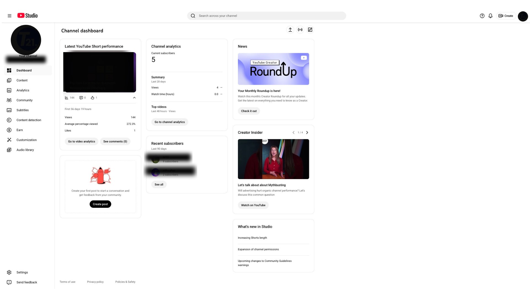
Task: Toggle the navigation sidebar with the hamburger menu
Action: [9, 16]
